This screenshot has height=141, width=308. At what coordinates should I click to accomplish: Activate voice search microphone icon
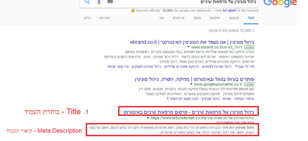coord(99,2)
